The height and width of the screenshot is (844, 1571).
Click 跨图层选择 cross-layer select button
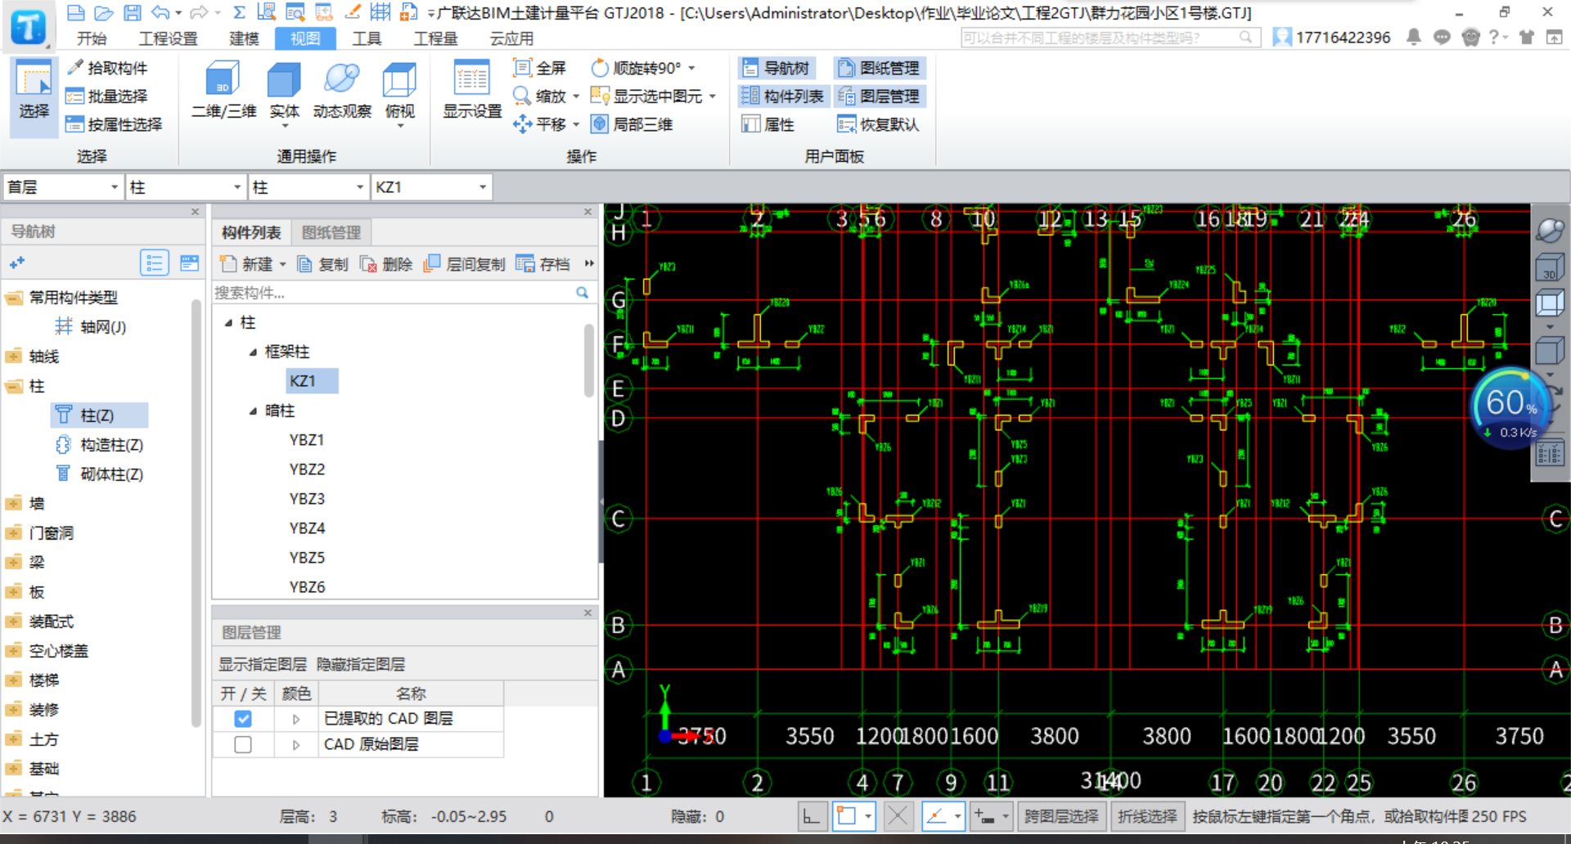tap(1061, 817)
